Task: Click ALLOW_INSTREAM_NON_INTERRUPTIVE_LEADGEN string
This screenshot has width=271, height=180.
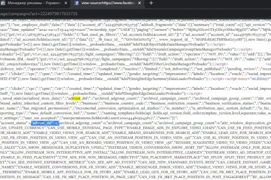Action: click(x=157, y=152)
